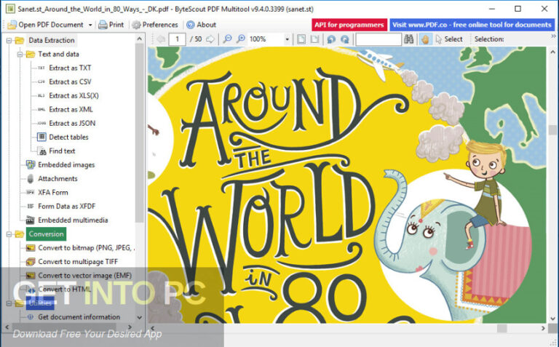The height and width of the screenshot is (347, 559).
Task: Select Extract as XLS(X)
Action: (74, 95)
